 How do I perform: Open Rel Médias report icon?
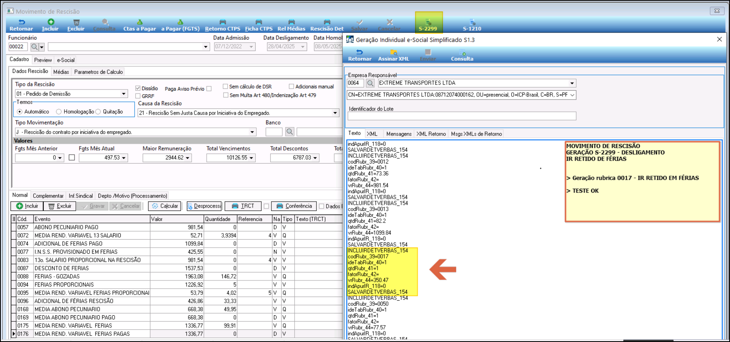click(291, 25)
